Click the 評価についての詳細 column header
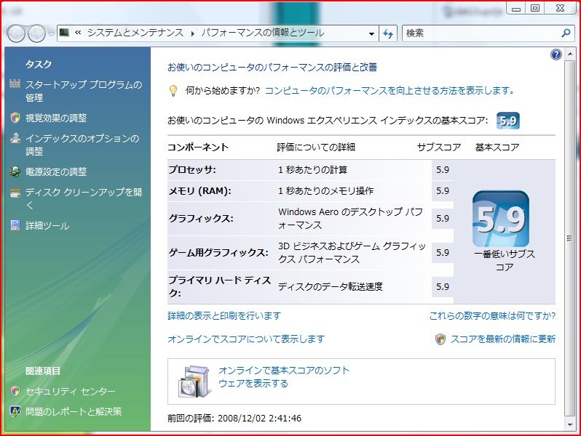The width and height of the screenshot is (581, 436). [x=316, y=148]
